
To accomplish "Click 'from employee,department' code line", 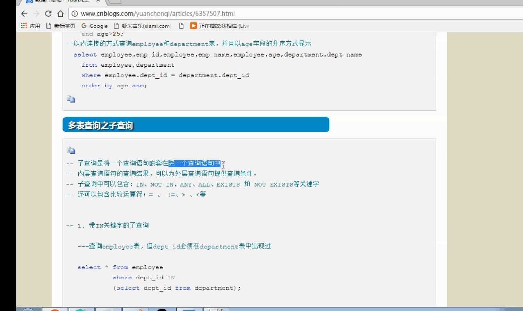I will 128,65.
